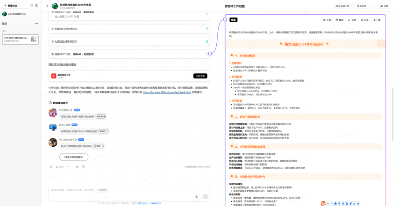394x206 pixels.
Task: Like the reply with the thumbs up
Action: click(77, 167)
